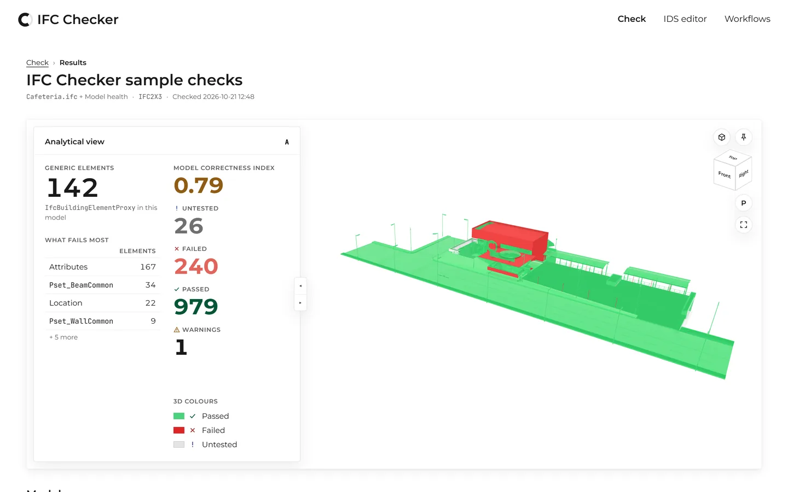The image size is (788, 492).
Task: Open the Workflows tab
Action: pos(748,19)
